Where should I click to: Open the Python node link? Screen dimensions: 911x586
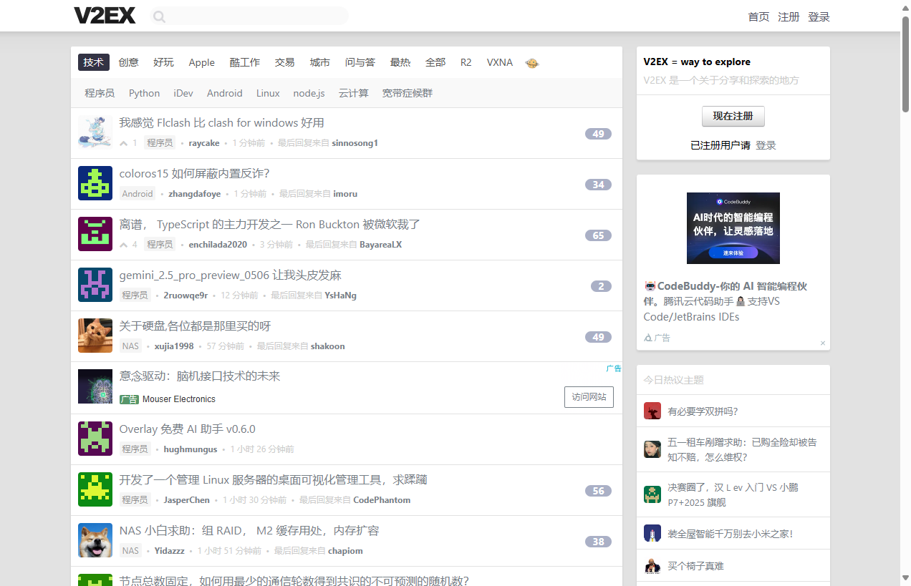tap(144, 93)
